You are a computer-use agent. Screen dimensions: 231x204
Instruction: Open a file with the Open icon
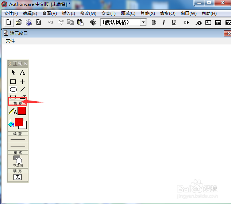[19, 23]
